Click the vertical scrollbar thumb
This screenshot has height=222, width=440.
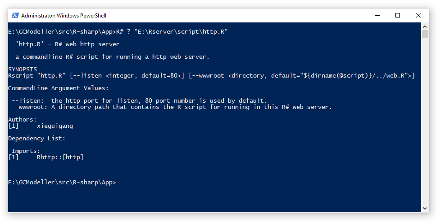pyautogui.click(x=425, y=34)
